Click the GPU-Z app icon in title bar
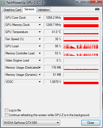This screenshot has width=103, height=128. click(3, 3)
